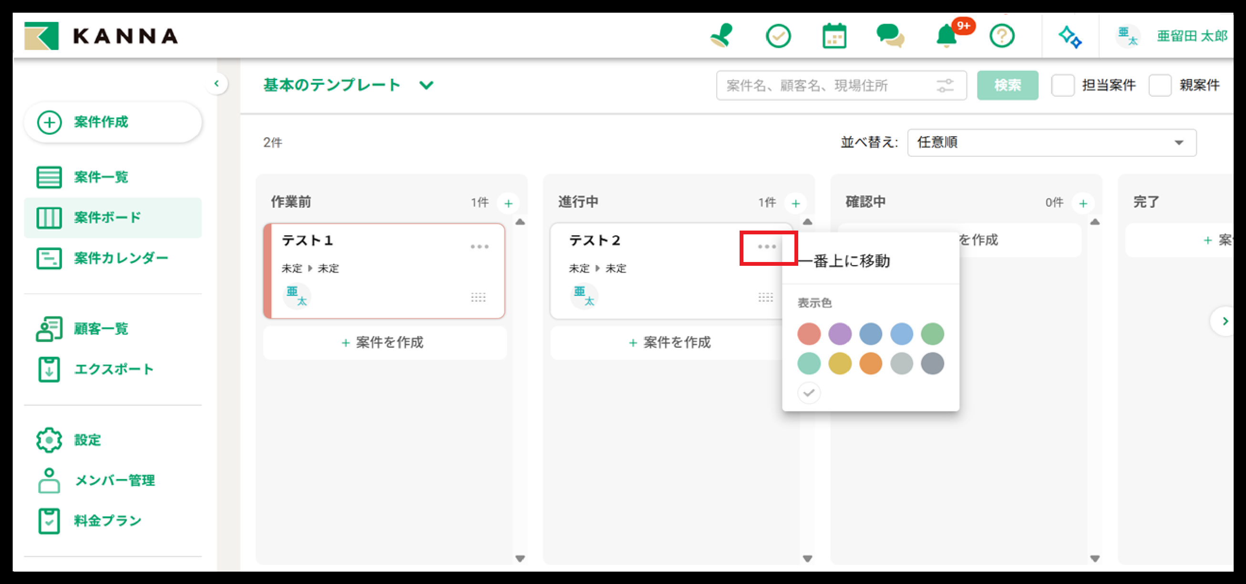Open the chat icon in the top bar
The height and width of the screenshot is (584, 1246).
point(890,35)
